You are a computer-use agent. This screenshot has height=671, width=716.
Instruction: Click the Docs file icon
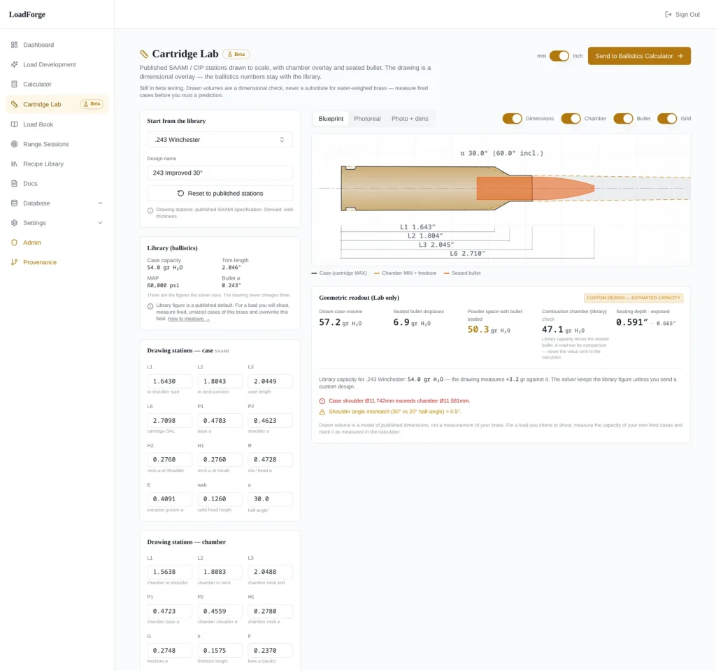point(14,183)
